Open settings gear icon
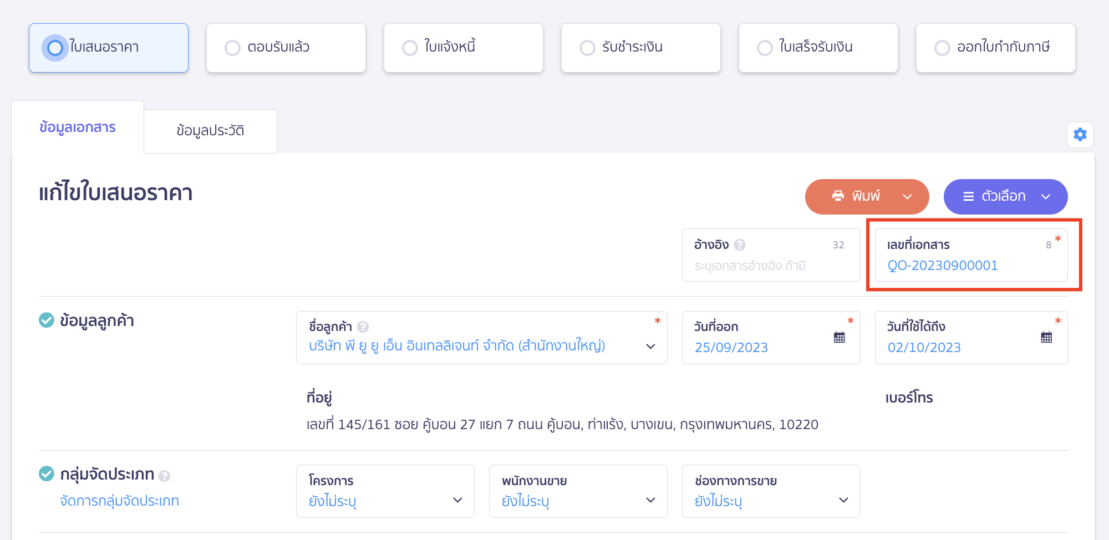The height and width of the screenshot is (540, 1109). pos(1080,135)
